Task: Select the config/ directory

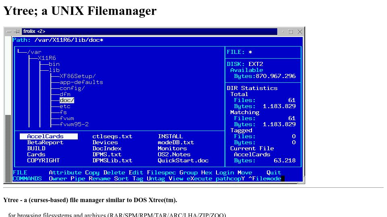Action: click(x=72, y=88)
